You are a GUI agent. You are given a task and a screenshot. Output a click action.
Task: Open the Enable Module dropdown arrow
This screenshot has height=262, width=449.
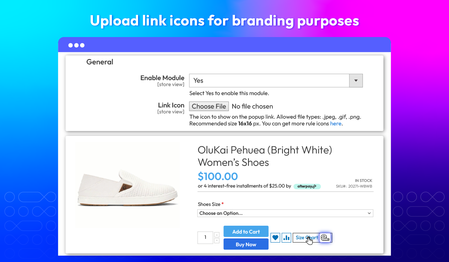click(x=356, y=80)
